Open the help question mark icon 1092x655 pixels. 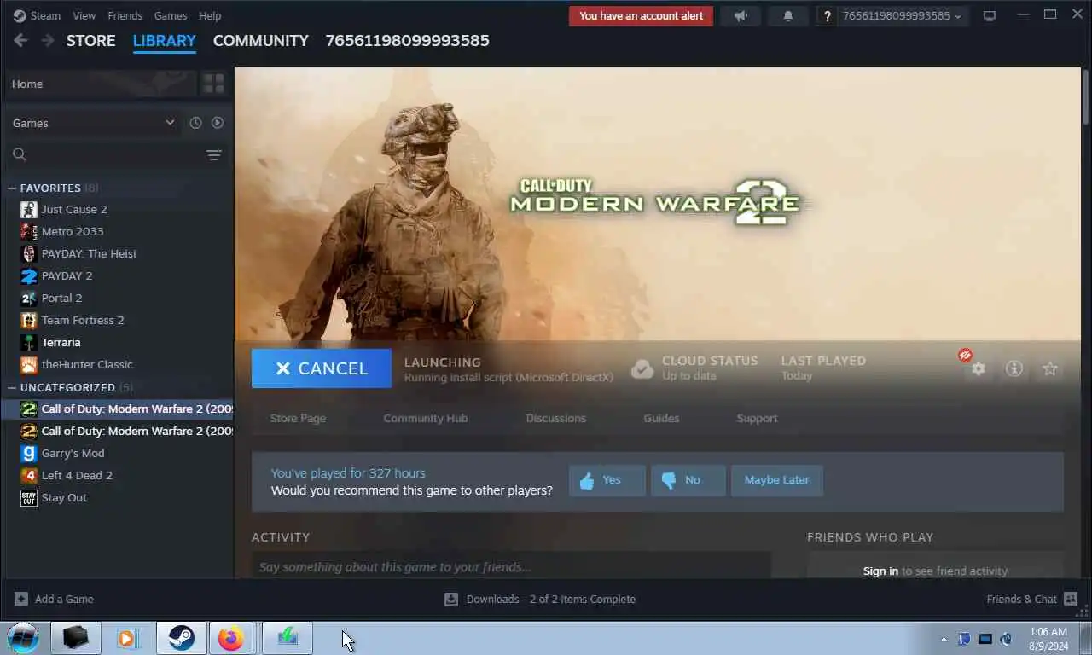point(827,16)
